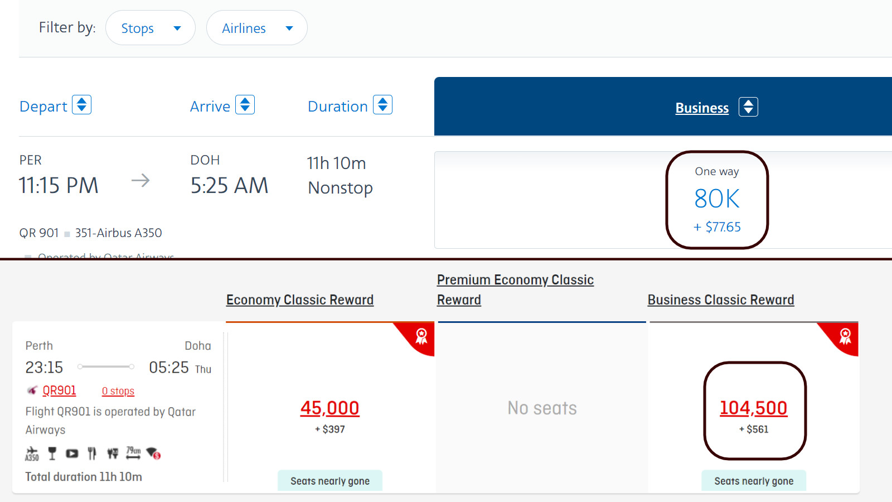Click the A350 aircraft type icon
Image resolution: width=892 pixels, height=502 pixels.
[32, 453]
